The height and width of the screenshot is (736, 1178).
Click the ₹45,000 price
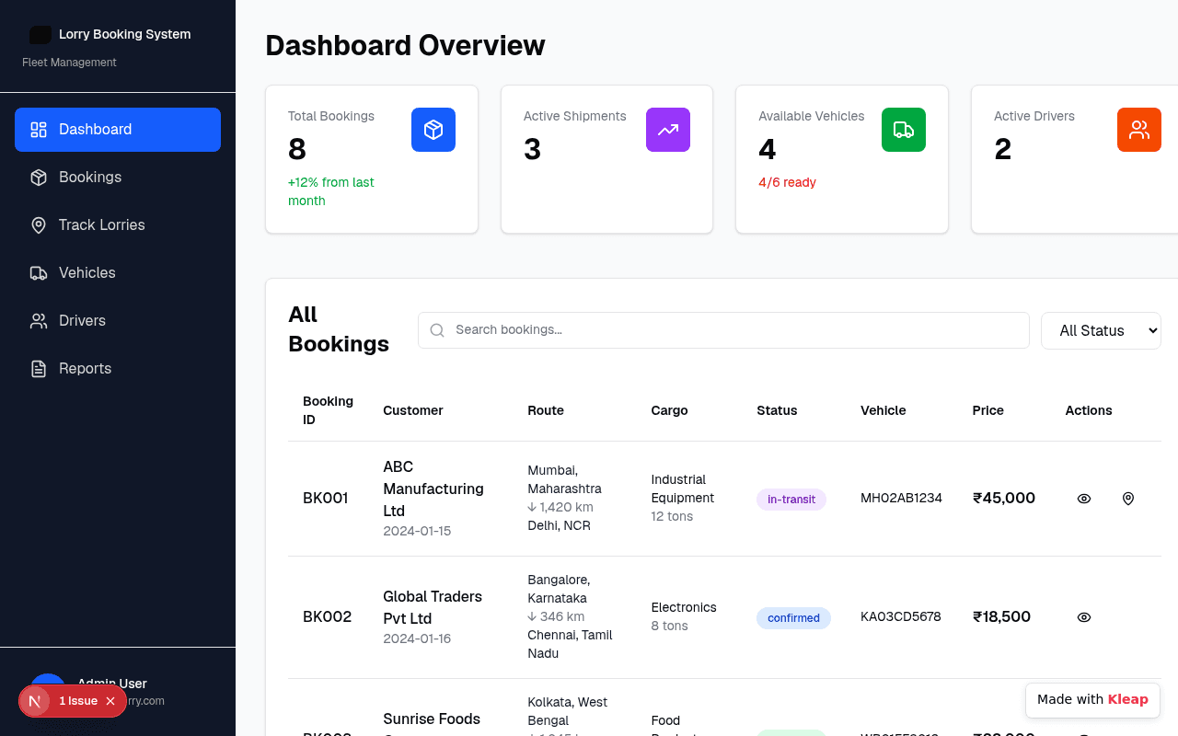pyautogui.click(x=1004, y=499)
